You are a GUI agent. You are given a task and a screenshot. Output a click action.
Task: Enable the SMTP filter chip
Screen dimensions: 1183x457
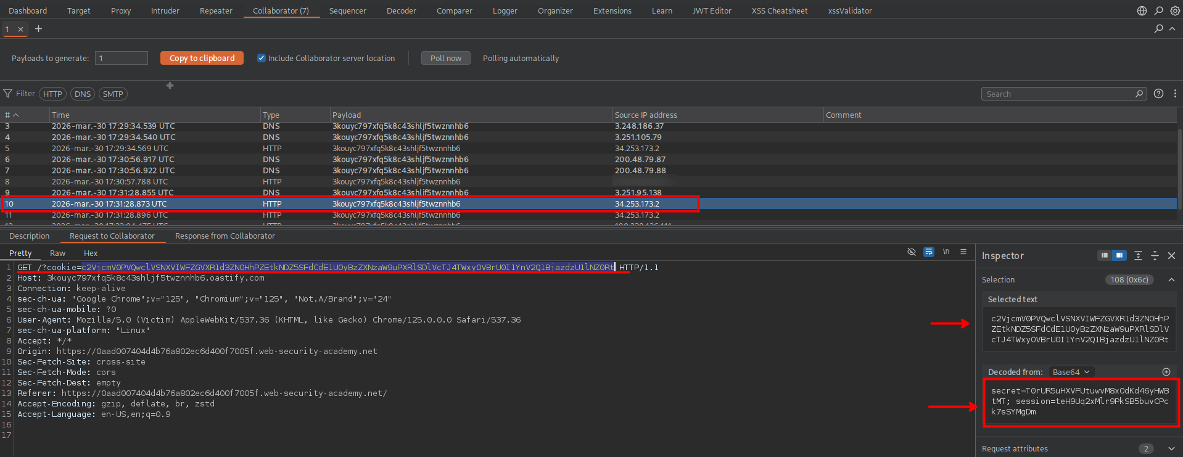(113, 94)
